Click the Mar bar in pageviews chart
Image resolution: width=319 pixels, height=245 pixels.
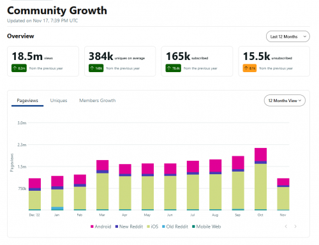click(102, 185)
